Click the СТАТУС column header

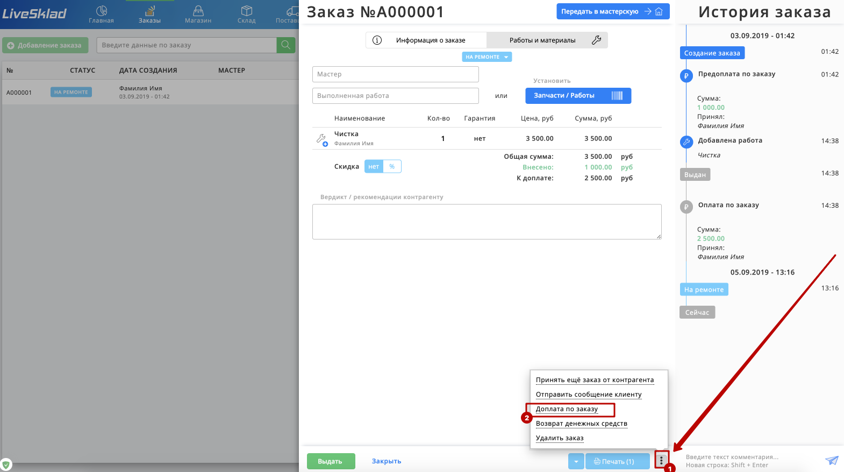tap(82, 71)
